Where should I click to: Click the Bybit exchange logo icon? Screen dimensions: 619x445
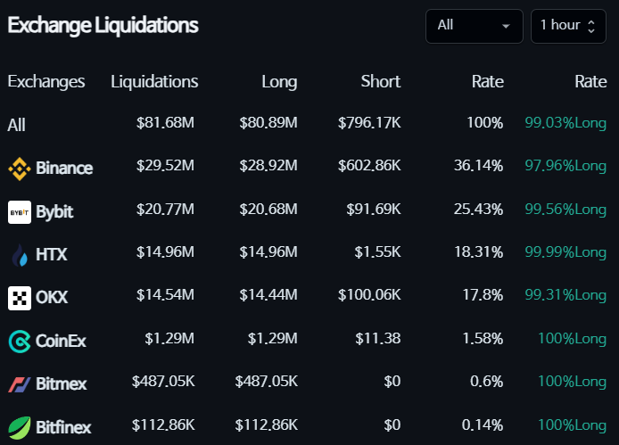point(19,212)
